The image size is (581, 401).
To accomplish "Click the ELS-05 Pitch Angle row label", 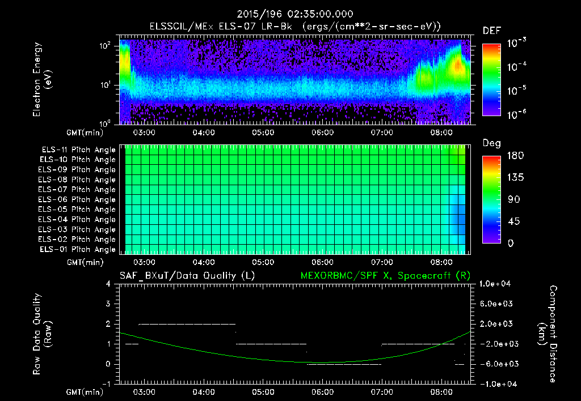I will [x=77, y=210].
